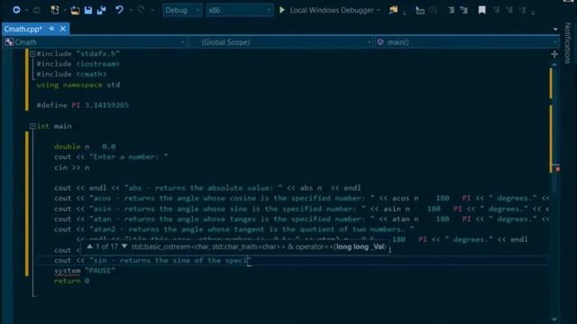
Task: Open the Cmath project scope dropdown
Action: point(95,42)
